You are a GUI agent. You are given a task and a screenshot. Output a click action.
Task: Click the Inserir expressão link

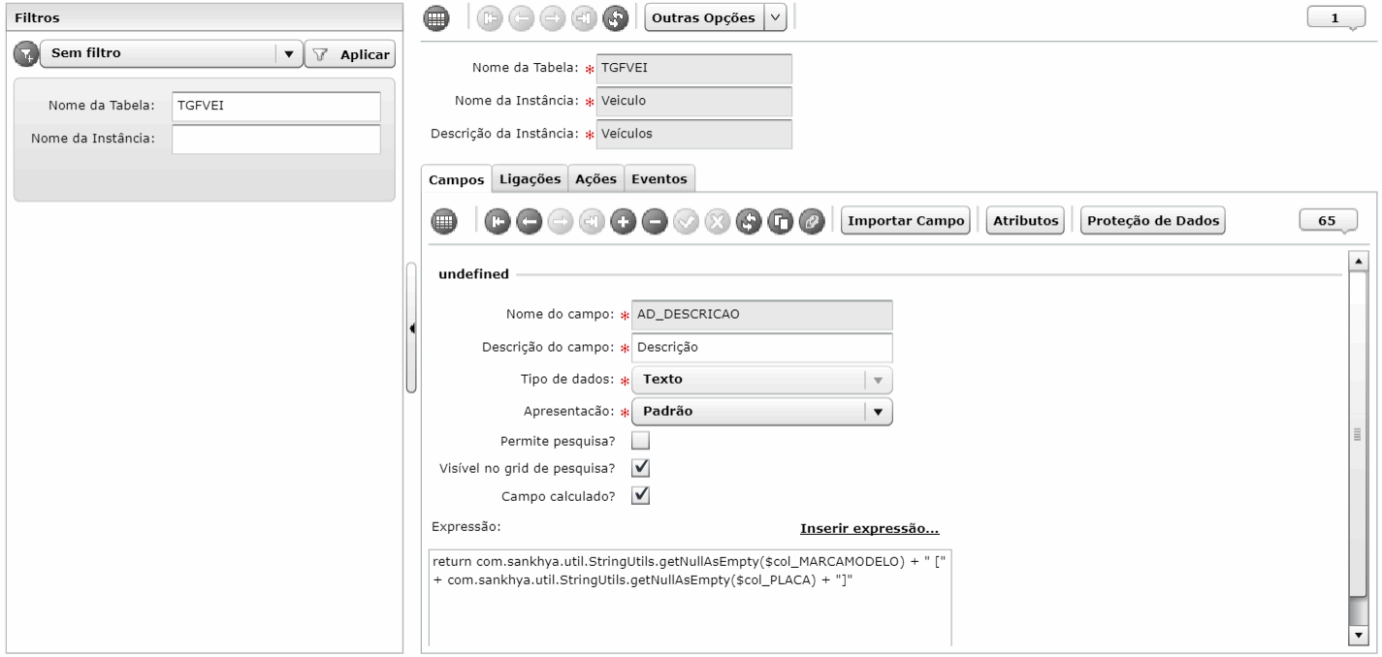coord(869,529)
